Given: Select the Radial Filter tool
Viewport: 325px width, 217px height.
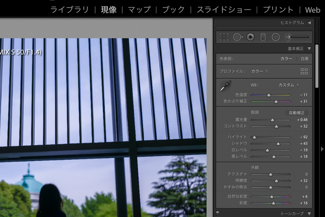Looking at the screenshot, I should tap(275, 37).
